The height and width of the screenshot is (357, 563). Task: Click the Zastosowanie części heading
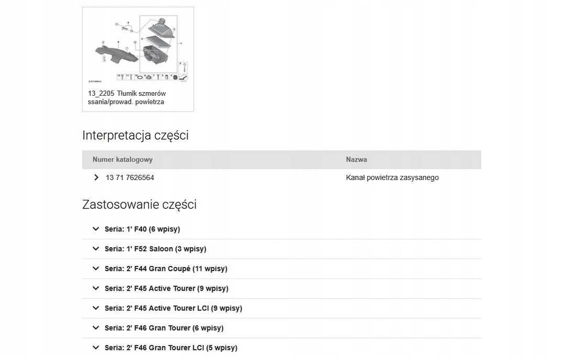click(x=139, y=204)
